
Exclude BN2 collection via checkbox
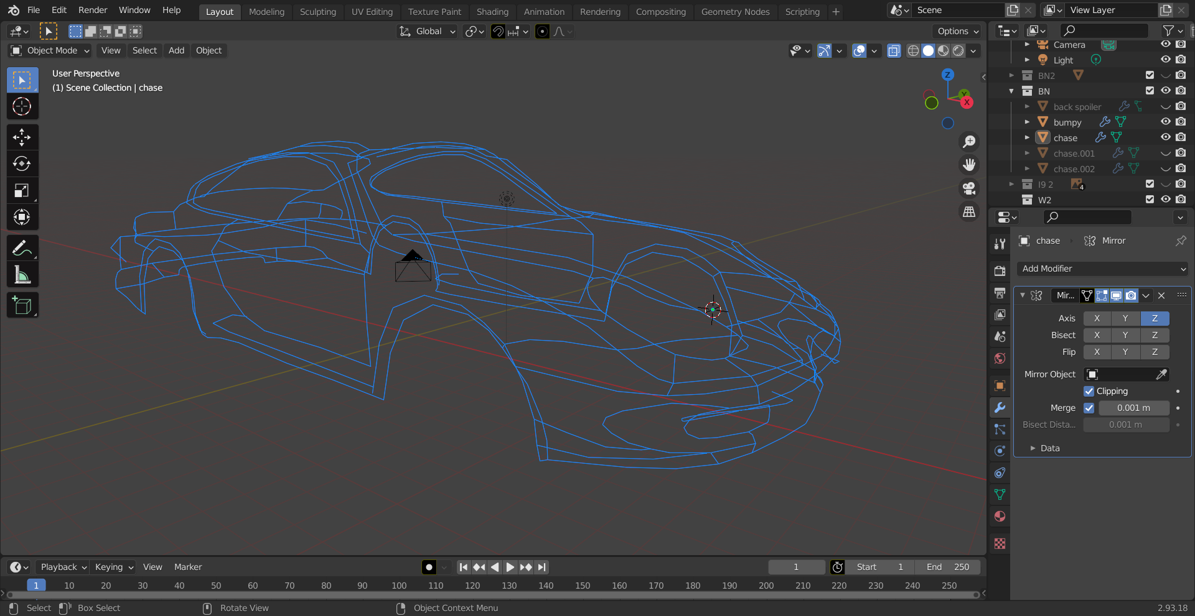1150,75
